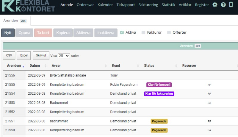
Task: Sort by Kund column arrows
Action: point(138,66)
